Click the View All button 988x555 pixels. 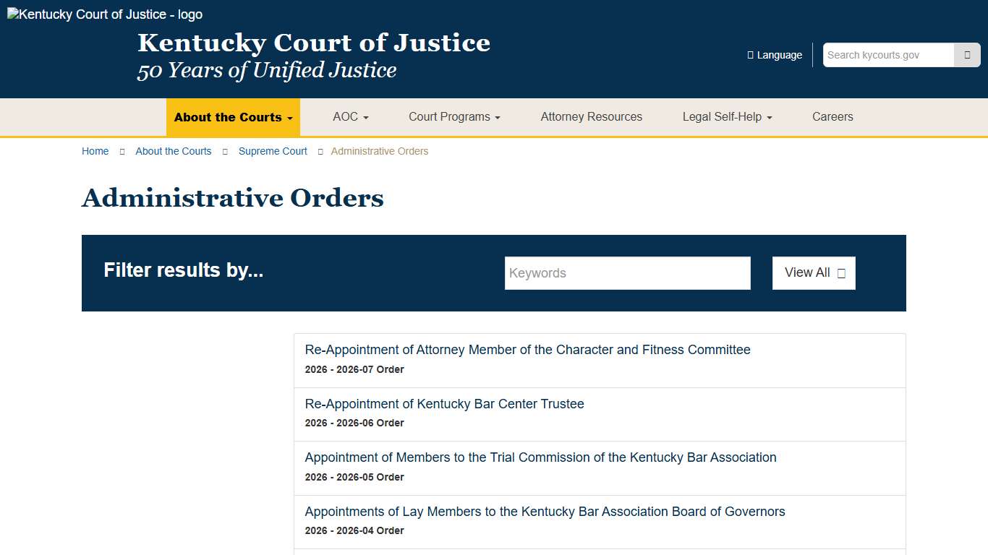click(814, 272)
